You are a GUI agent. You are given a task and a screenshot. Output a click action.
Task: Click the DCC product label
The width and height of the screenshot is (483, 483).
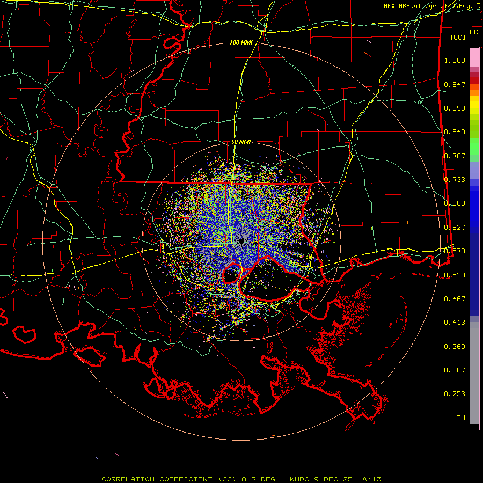[471, 32]
